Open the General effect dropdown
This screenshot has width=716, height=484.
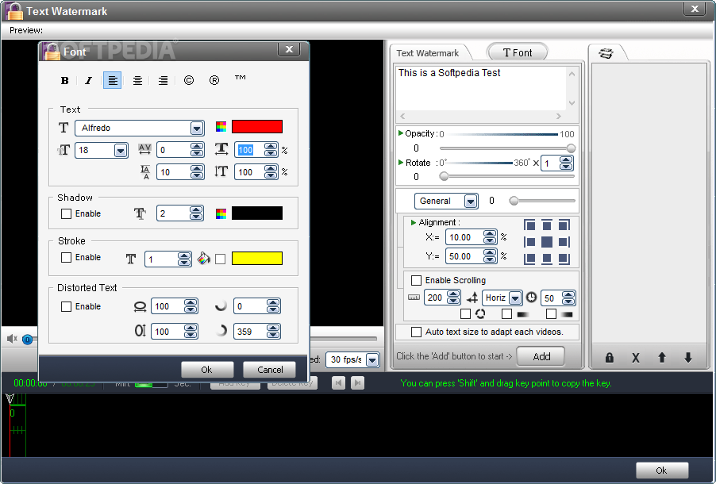tap(471, 201)
